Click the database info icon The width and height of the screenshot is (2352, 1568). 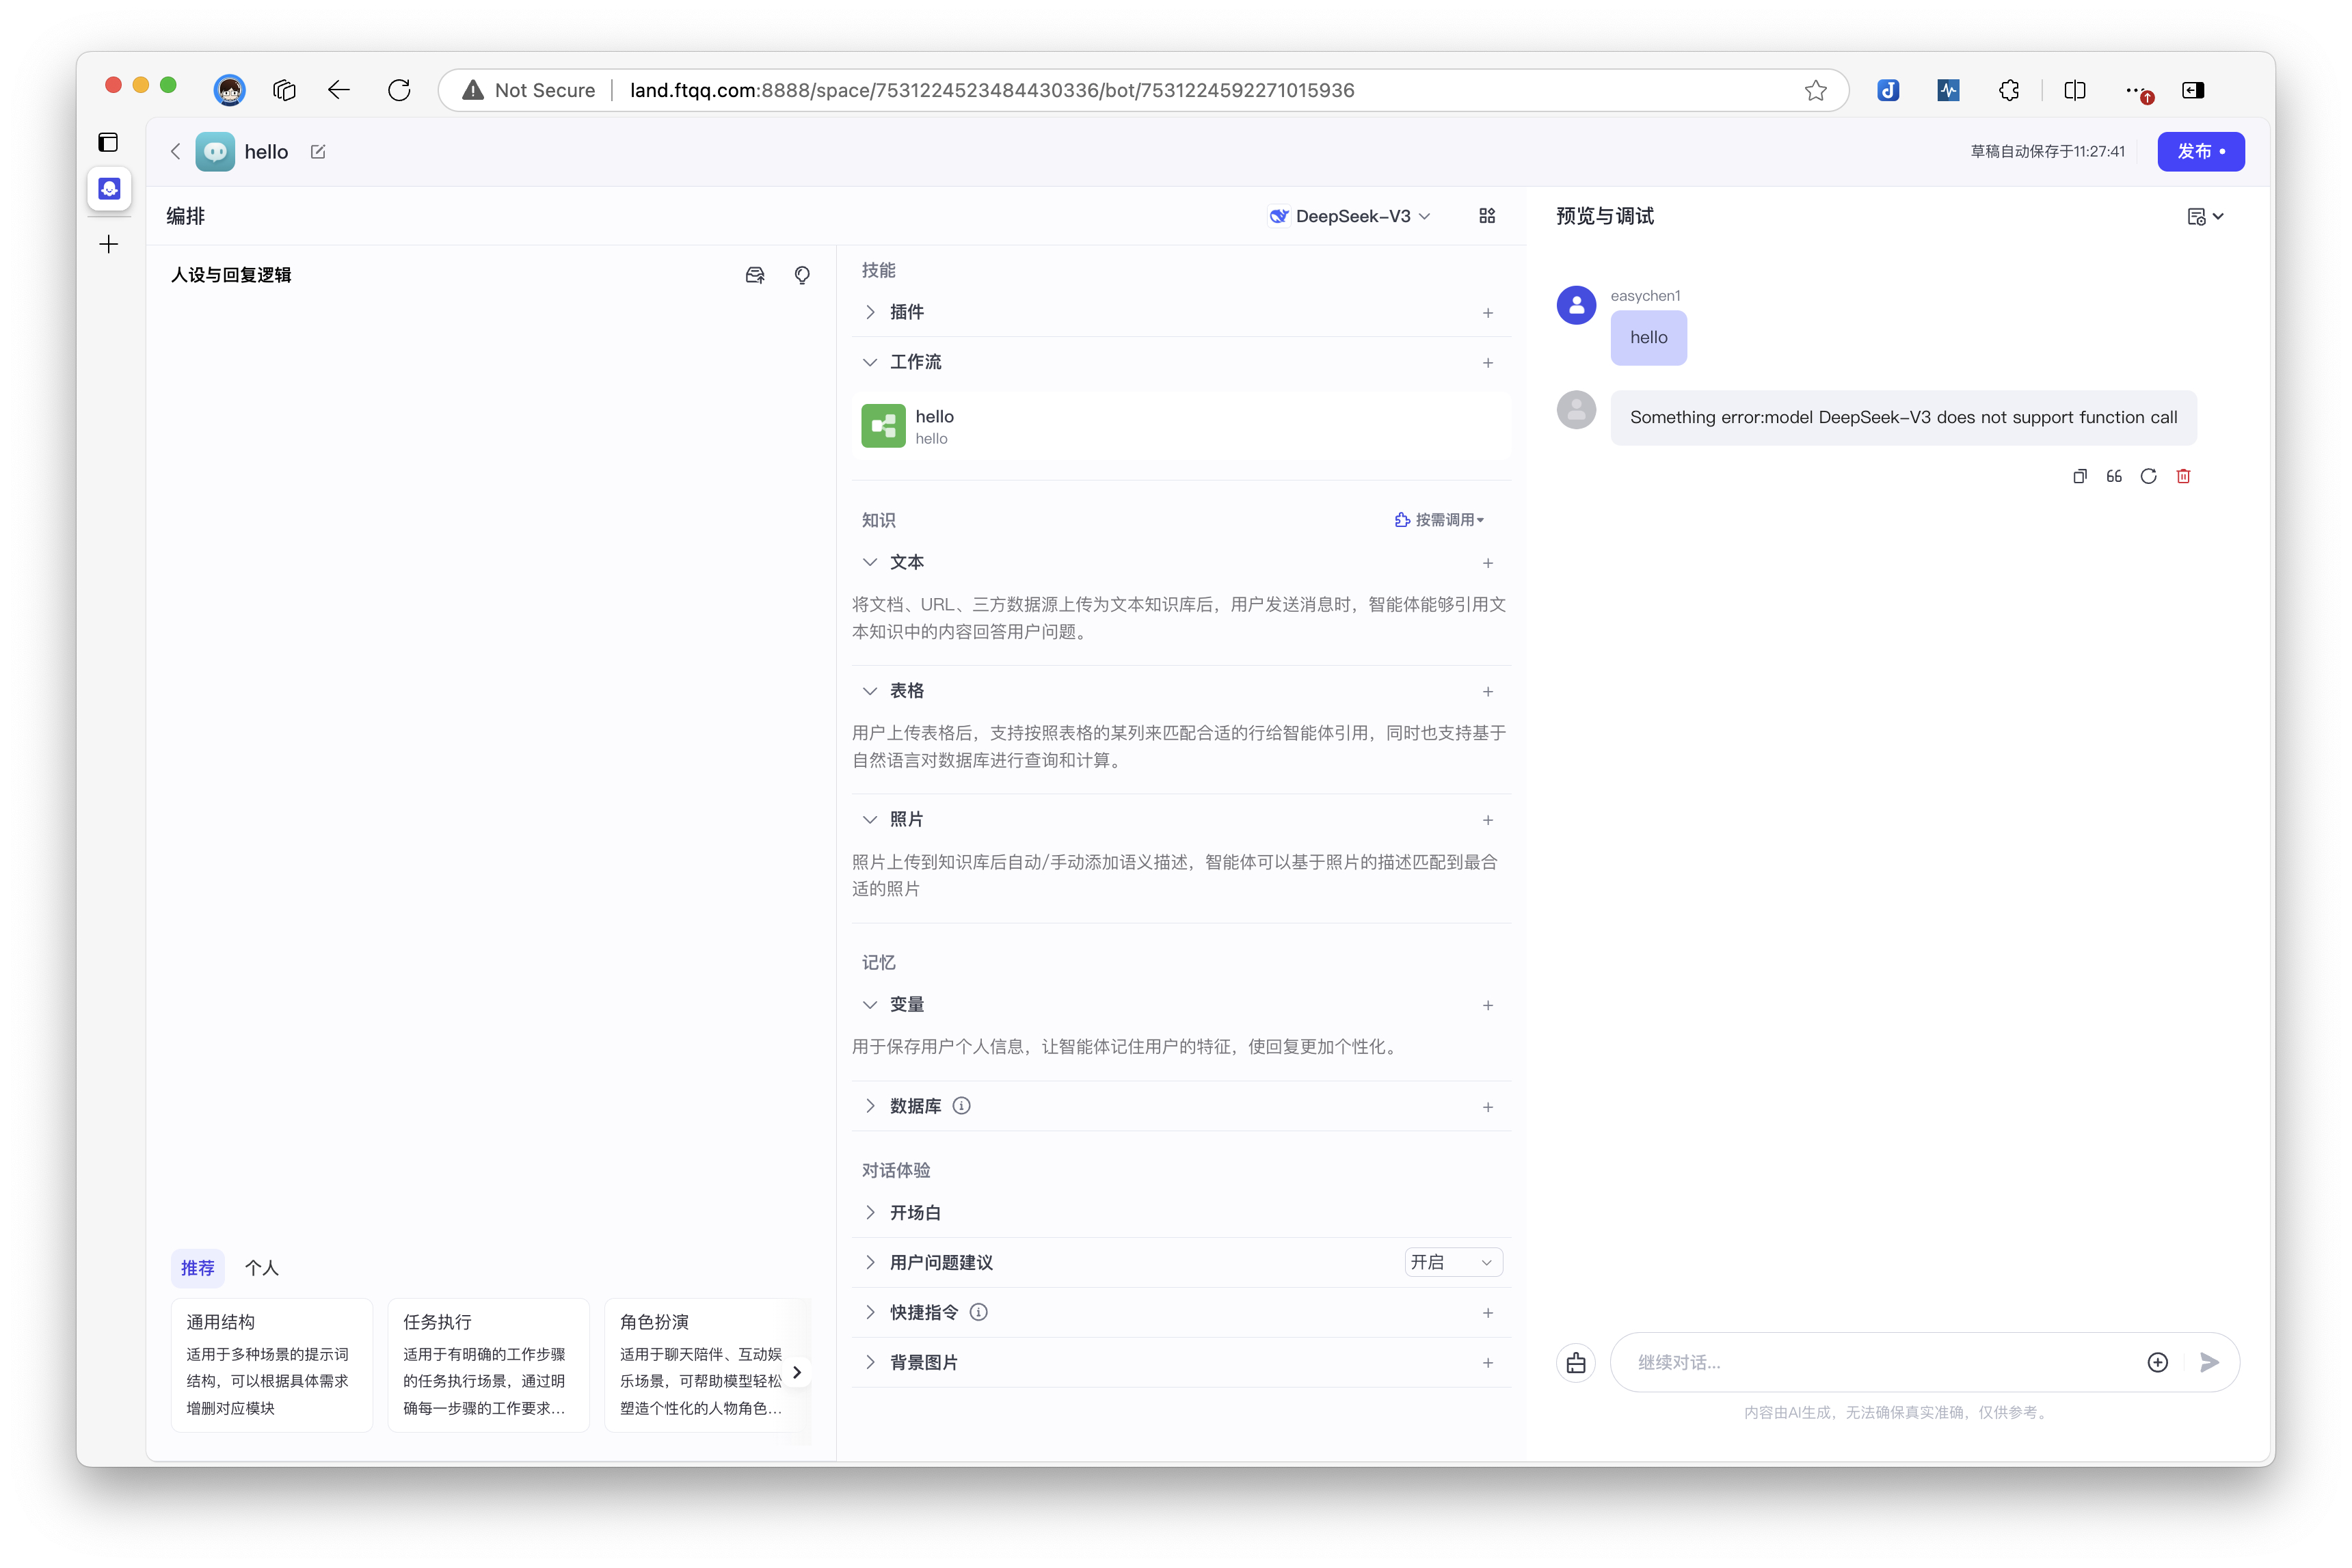point(961,1106)
